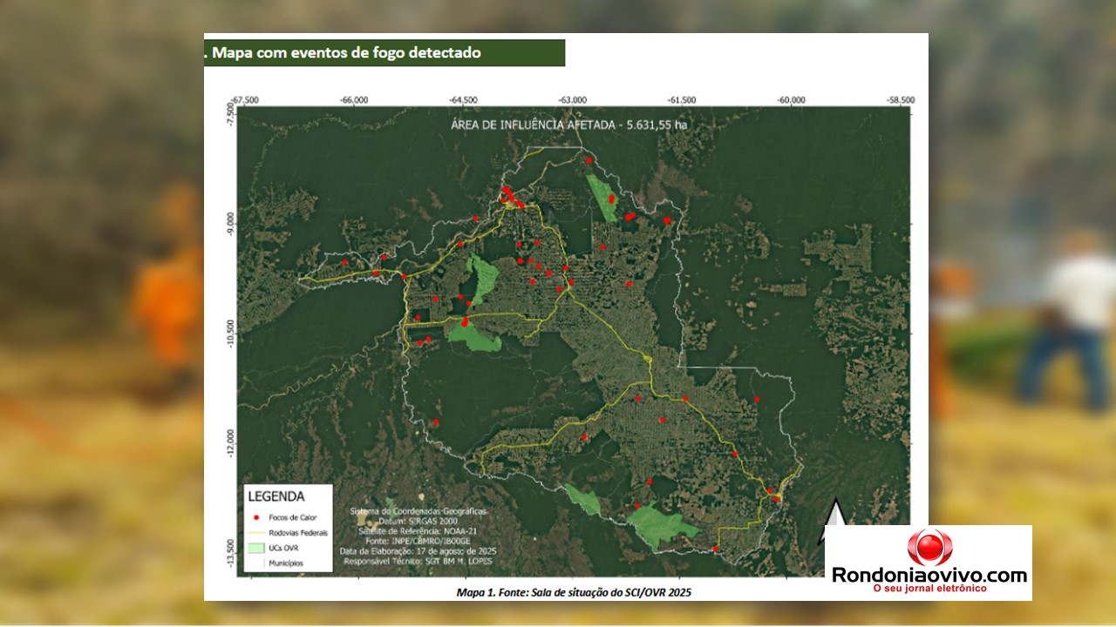Click the 'Data da Elaboração' date text

click(417, 551)
